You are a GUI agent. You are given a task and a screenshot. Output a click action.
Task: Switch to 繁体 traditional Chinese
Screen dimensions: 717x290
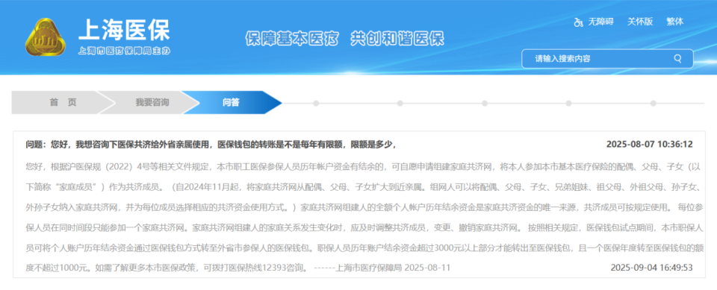[675, 22]
